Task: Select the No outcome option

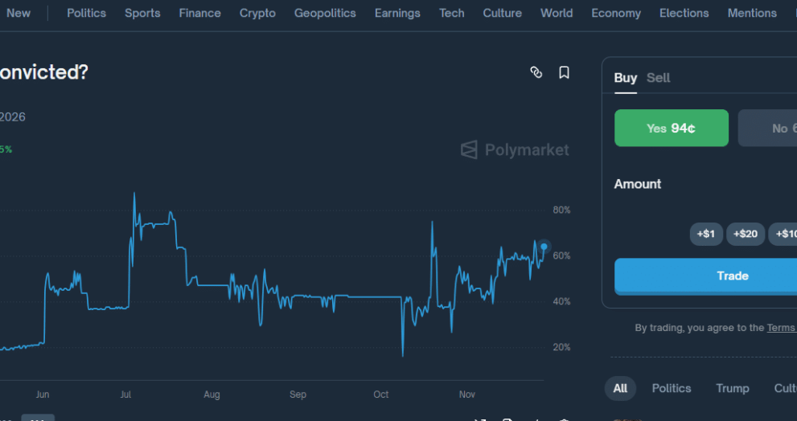Action: [768, 129]
